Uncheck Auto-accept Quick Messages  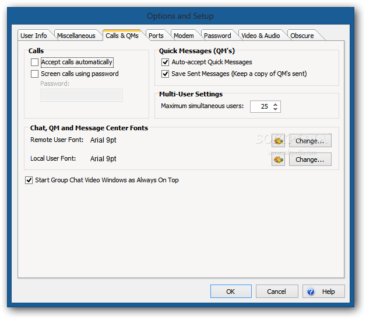click(166, 63)
